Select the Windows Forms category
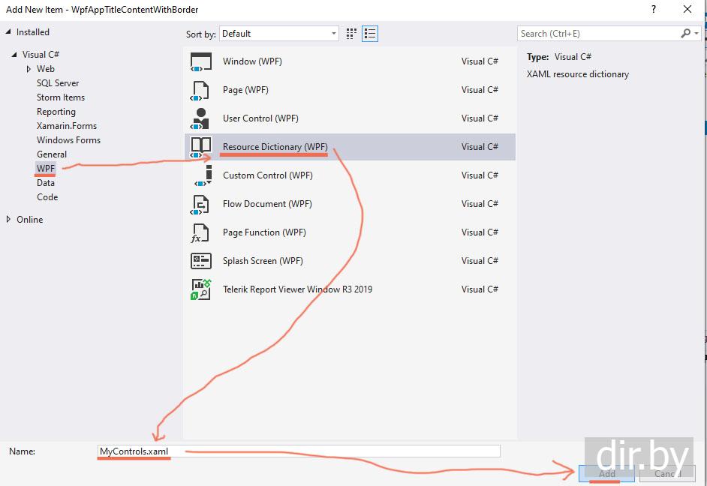This screenshot has height=486, width=707. 68,140
